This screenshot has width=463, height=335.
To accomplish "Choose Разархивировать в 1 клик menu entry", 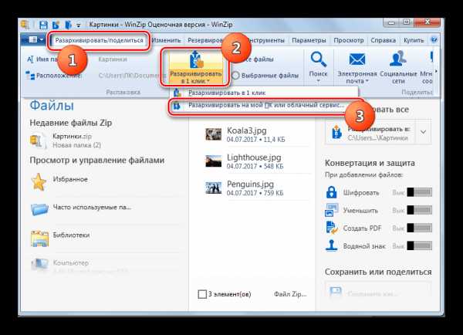I will point(264,93).
